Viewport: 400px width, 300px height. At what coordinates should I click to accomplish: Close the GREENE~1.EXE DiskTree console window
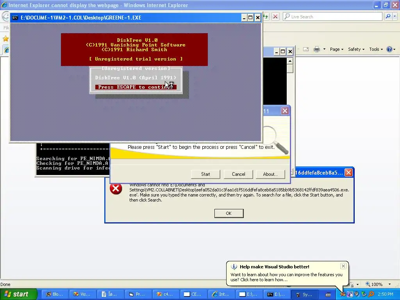[x=258, y=18]
